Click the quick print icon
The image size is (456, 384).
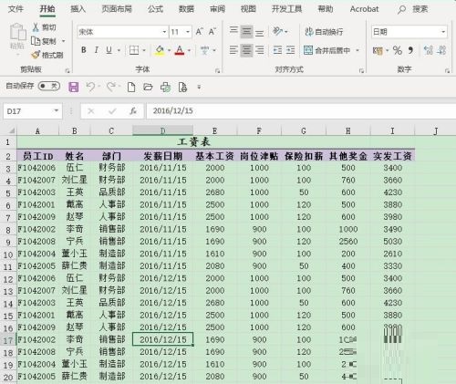(165, 88)
